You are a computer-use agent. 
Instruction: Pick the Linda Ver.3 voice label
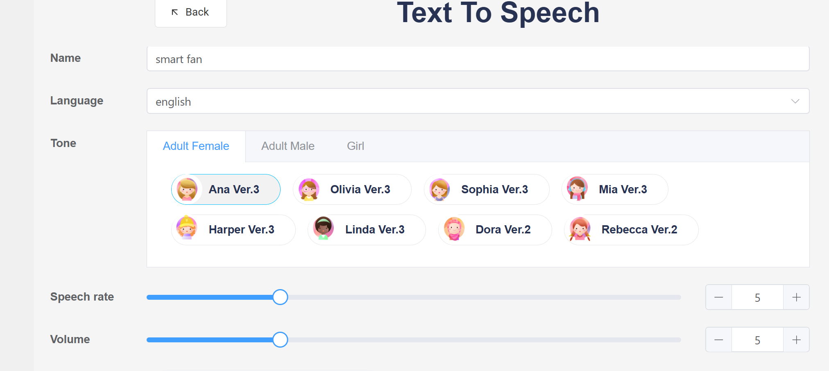[x=375, y=230]
